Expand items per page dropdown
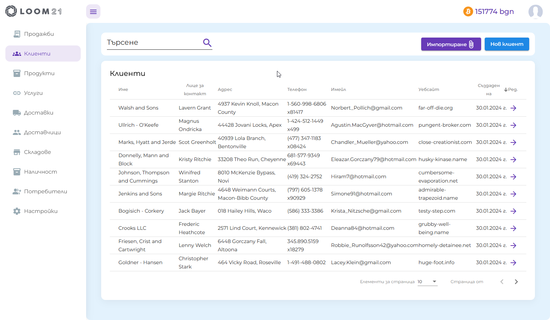The height and width of the screenshot is (320, 550). [x=428, y=282]
